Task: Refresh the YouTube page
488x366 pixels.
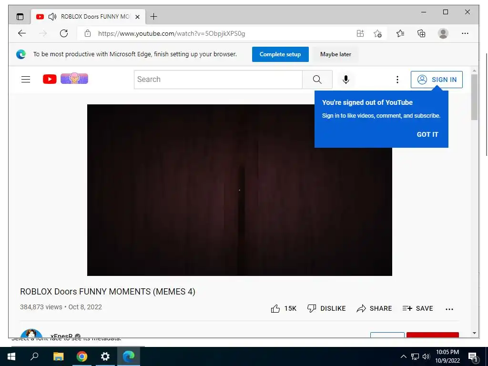Action: click(64, 33)
